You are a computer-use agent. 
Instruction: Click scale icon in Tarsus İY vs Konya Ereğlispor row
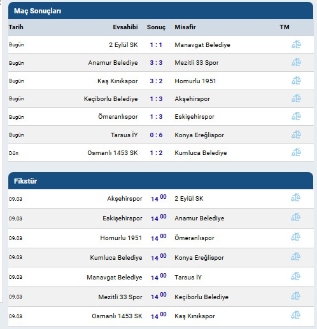296,135
